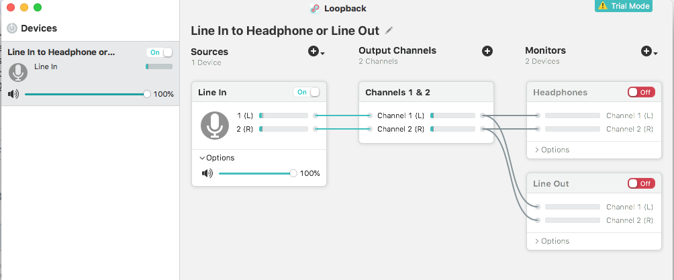
Task: Click the Channel 1 (L) output connector in Output Channels
Action: click(x=483, y=115)
